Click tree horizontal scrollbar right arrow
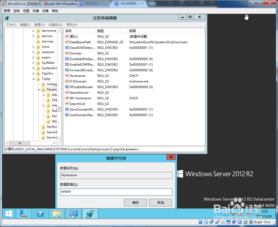The width and height of the screenshot is (278, 227). [x=54, y=143]
